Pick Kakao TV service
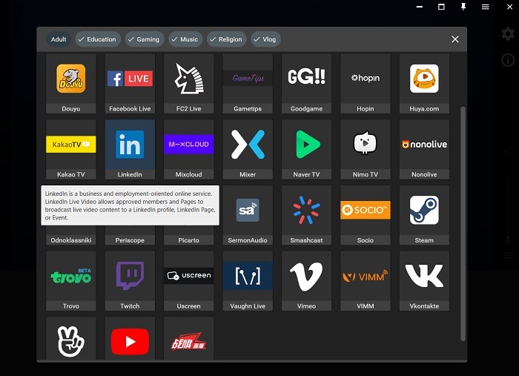 pyautogui.click(x=71, y=149)
